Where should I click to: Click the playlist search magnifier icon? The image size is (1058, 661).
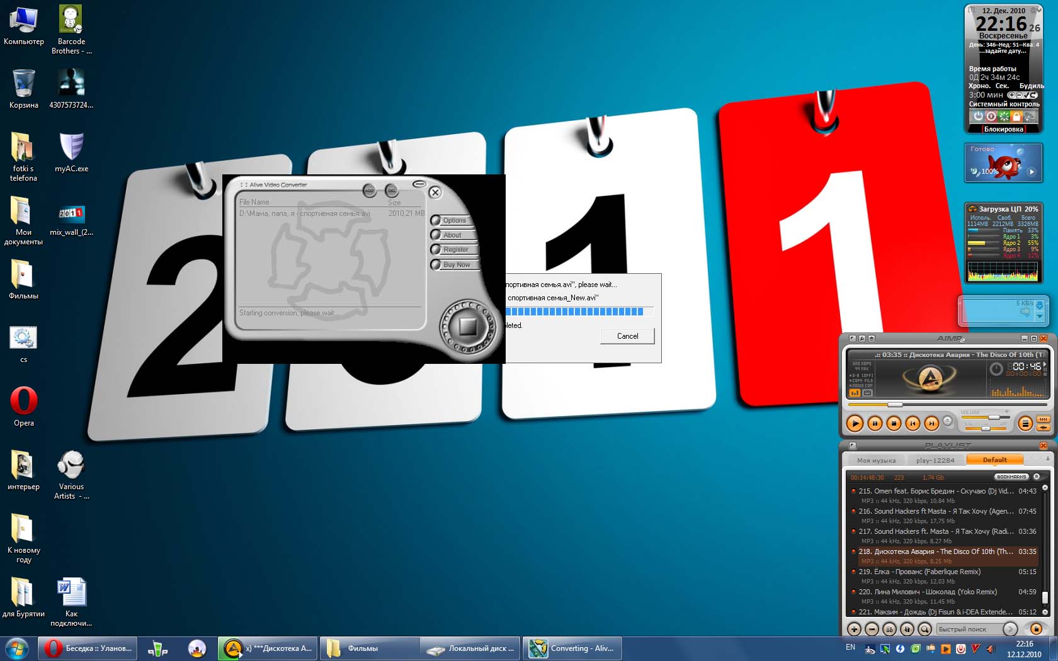924,629
